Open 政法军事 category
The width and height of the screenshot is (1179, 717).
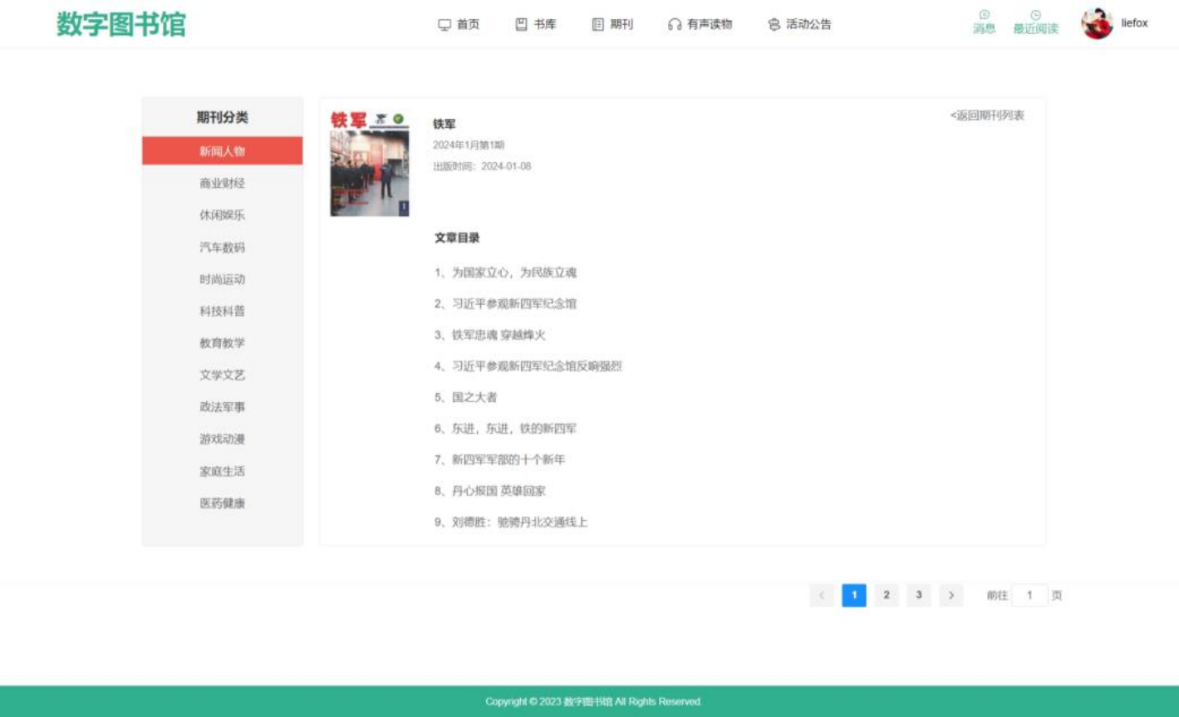point(222,407)
